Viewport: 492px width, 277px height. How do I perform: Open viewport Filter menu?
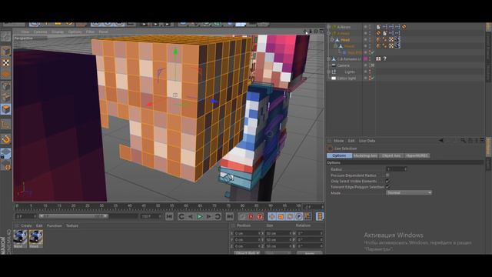(90, 32)
